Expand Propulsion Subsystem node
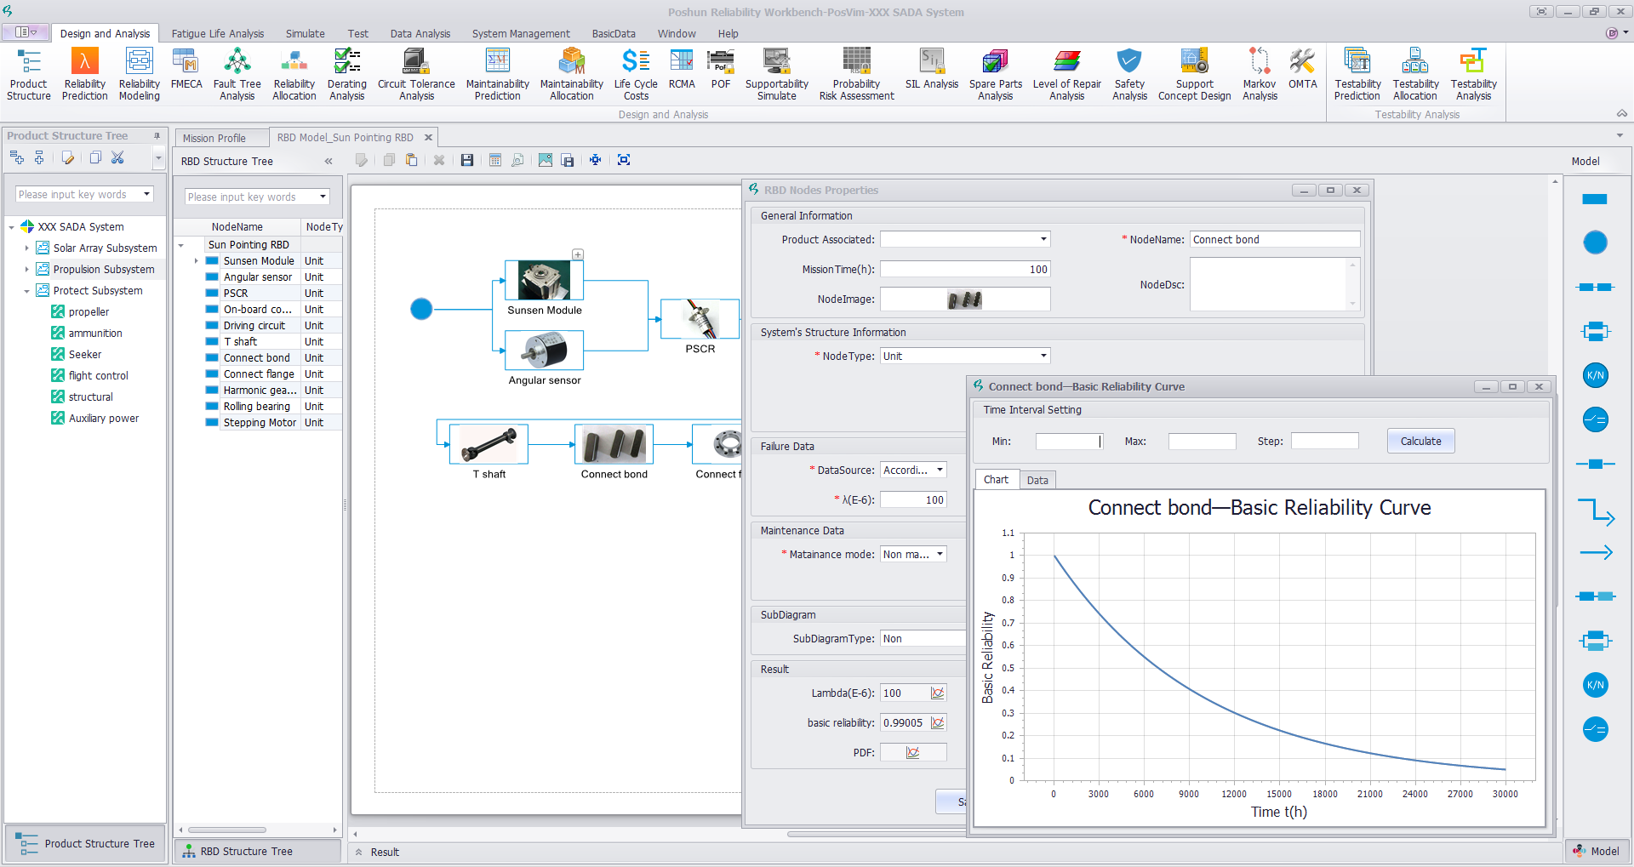This screenshot has width=1634, height=867. tap(26, 270)
